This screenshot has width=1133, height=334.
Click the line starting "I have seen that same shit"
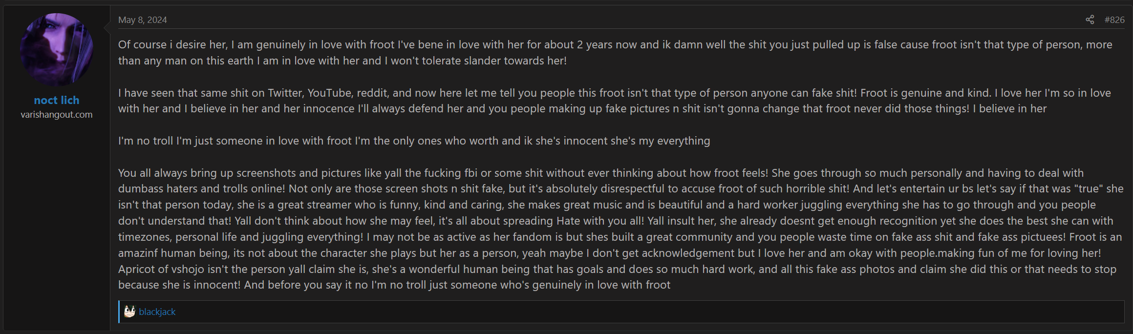[615, 93]
